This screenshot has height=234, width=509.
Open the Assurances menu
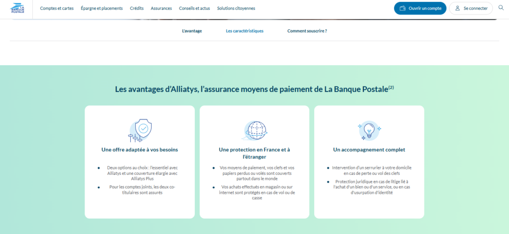pyautogui.click(x=162, y=8)
